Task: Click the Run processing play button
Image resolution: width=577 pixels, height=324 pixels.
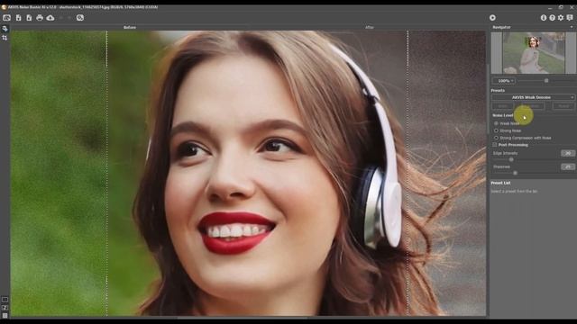Action: 492,18
